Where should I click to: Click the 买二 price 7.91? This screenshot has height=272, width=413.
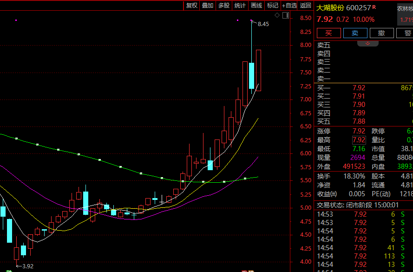click(359, 96)
